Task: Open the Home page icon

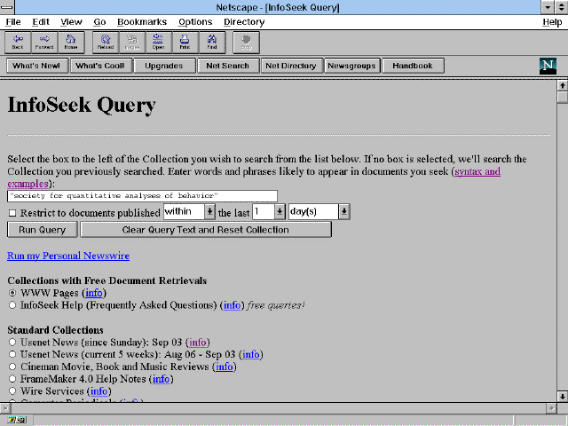Action: click(71, 43)
